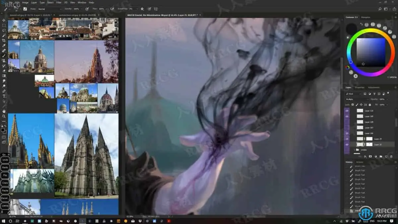Open the Windows Start button
The image size is (398, 224).
[x=3, y=221]
